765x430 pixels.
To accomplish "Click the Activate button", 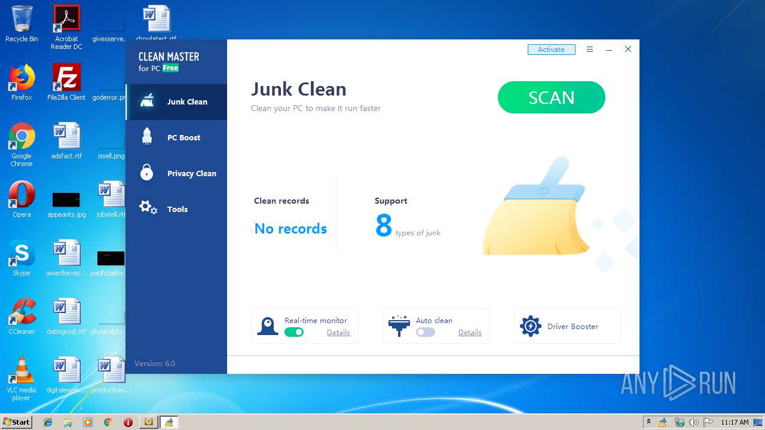I will 551,50.
